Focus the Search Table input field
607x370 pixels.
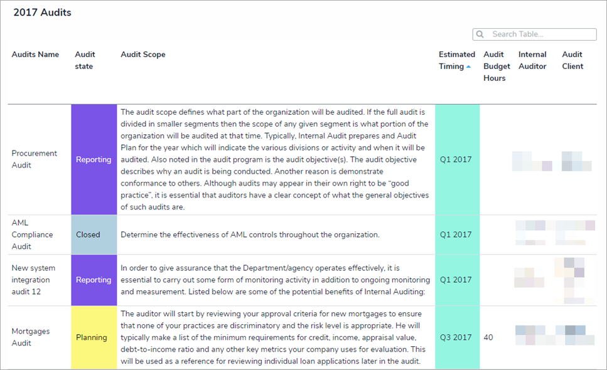click(x=534, y=34)
